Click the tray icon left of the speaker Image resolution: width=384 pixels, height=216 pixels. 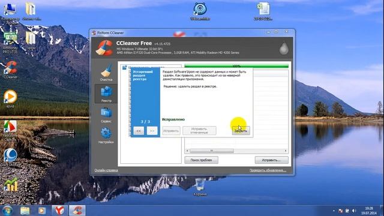click(347, 211)
